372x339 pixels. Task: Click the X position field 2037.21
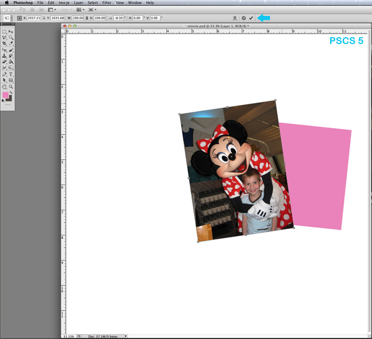(x=34, y=18)
